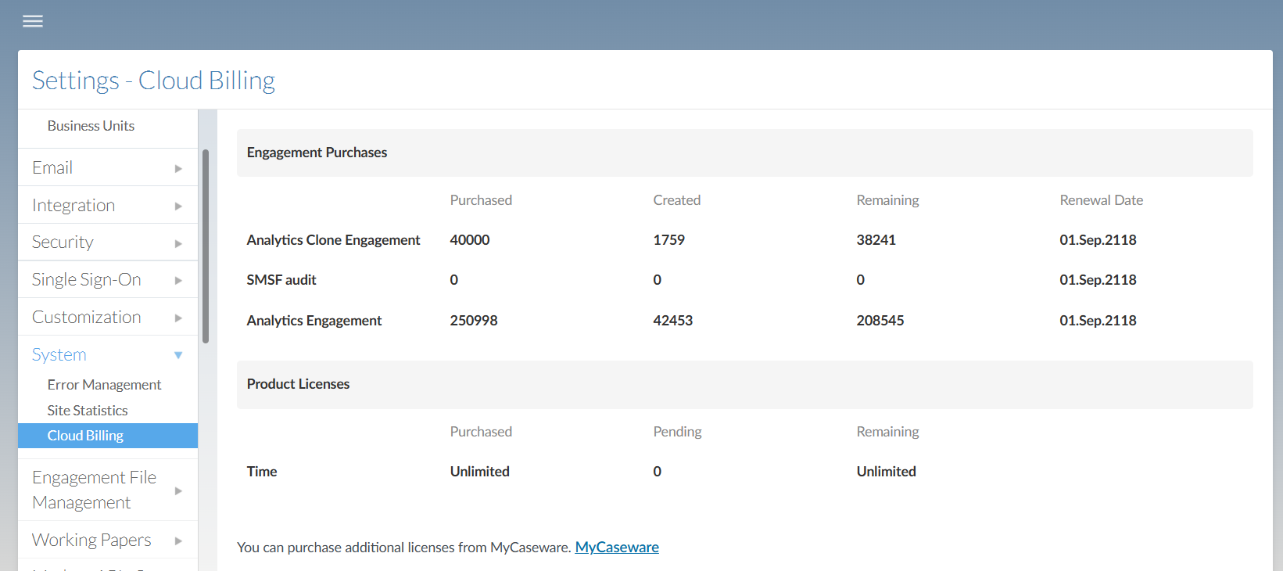Expand the Email section arrow
The image size is (1283, 571).
tap(178, 168)
